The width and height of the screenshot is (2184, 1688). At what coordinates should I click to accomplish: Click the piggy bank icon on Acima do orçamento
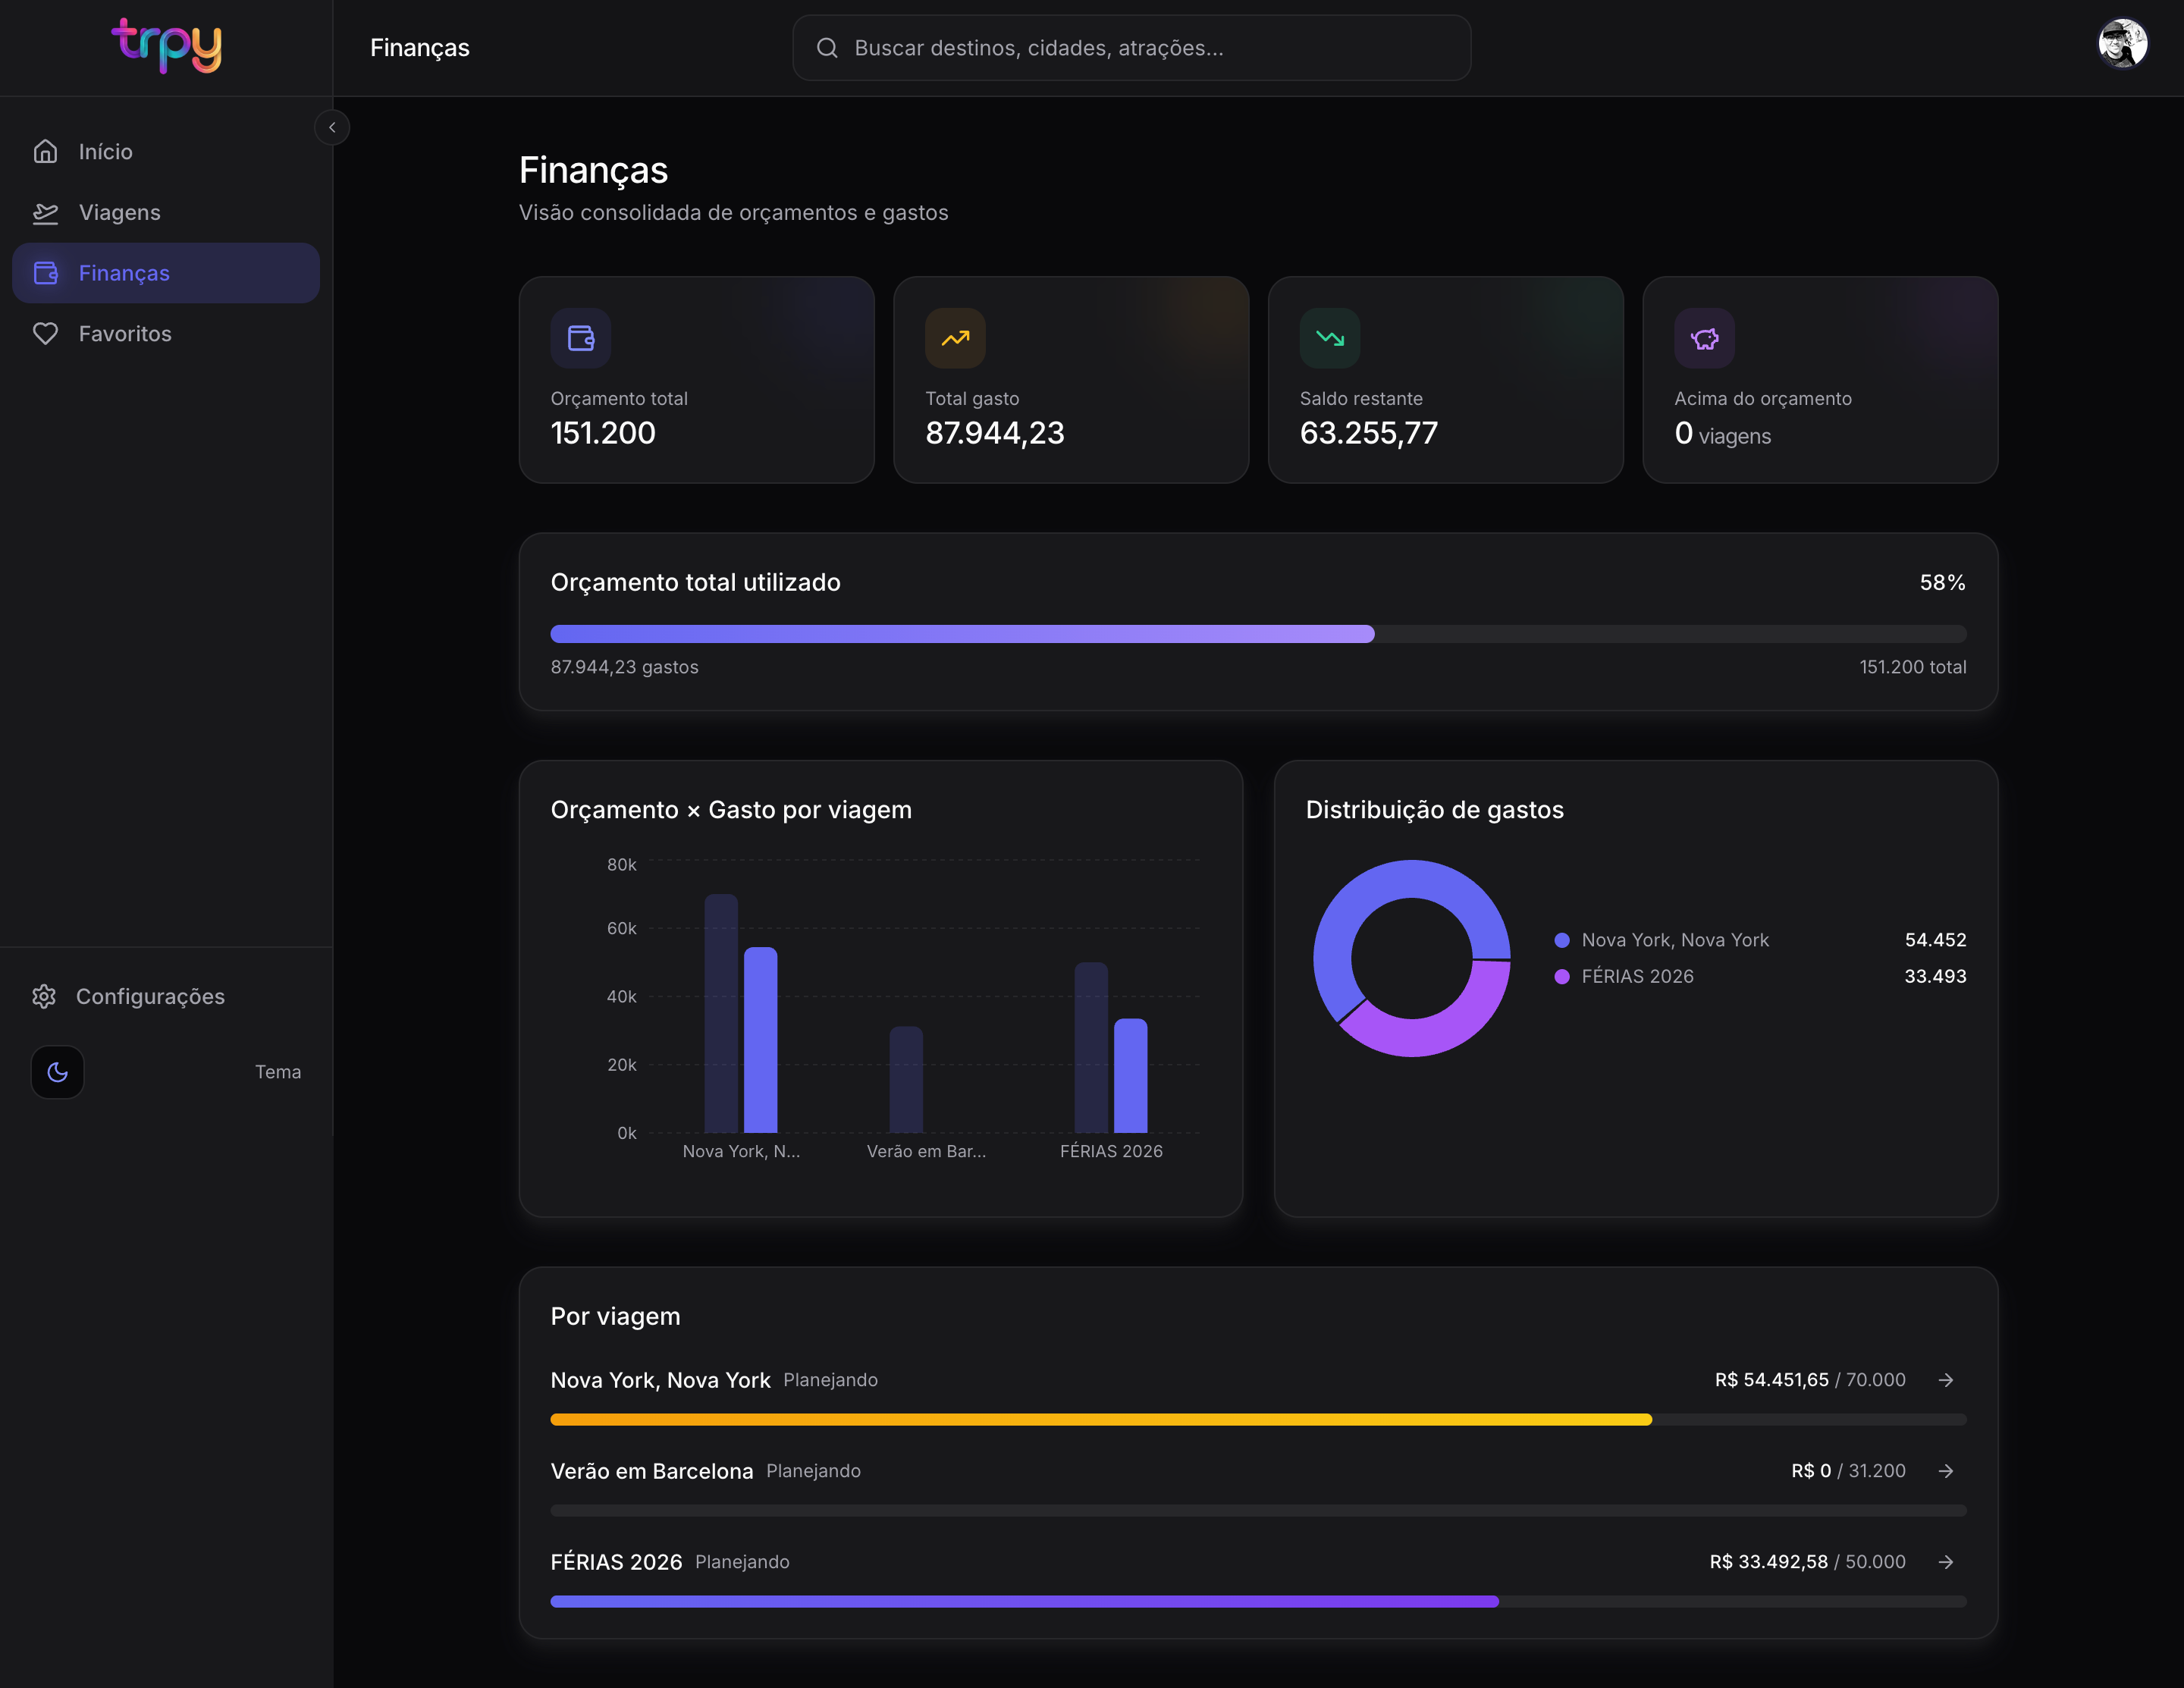[1705, 338]
